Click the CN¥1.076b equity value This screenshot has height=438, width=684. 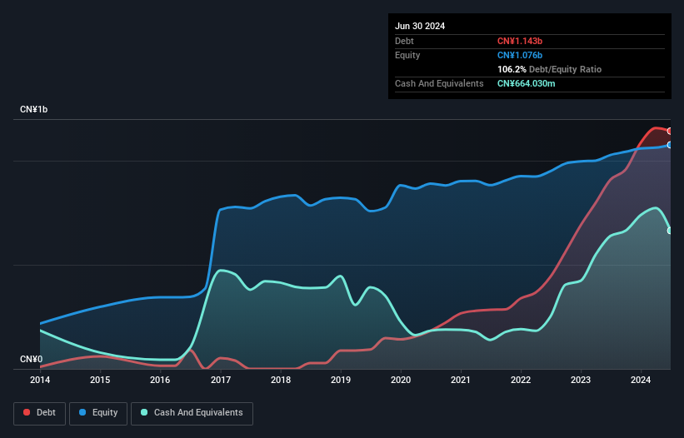click(520, 55)
